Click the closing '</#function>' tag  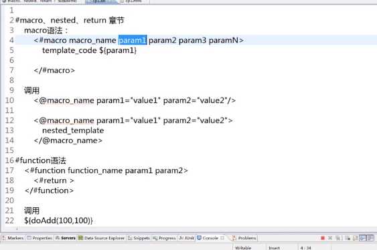[x=49, y=191]
